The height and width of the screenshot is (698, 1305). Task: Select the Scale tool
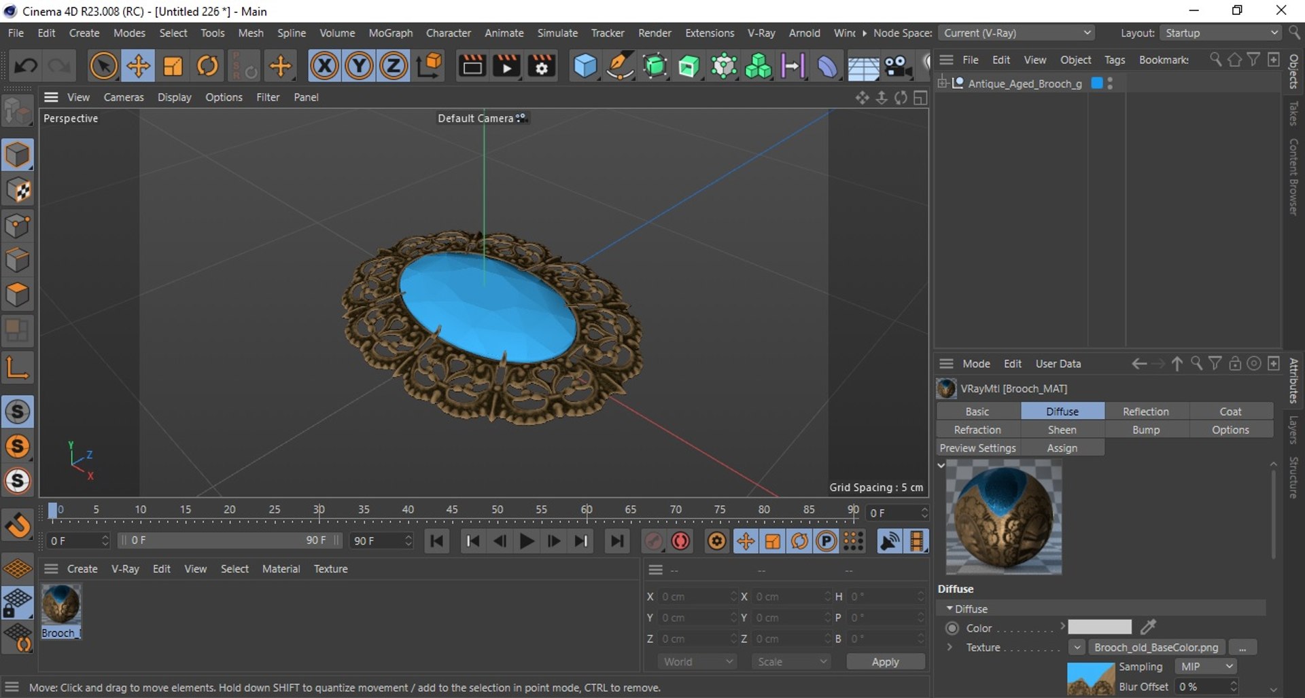(x=173, y=66)
